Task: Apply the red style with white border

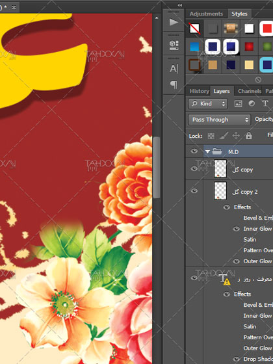Action: click(x=266, y=29)
